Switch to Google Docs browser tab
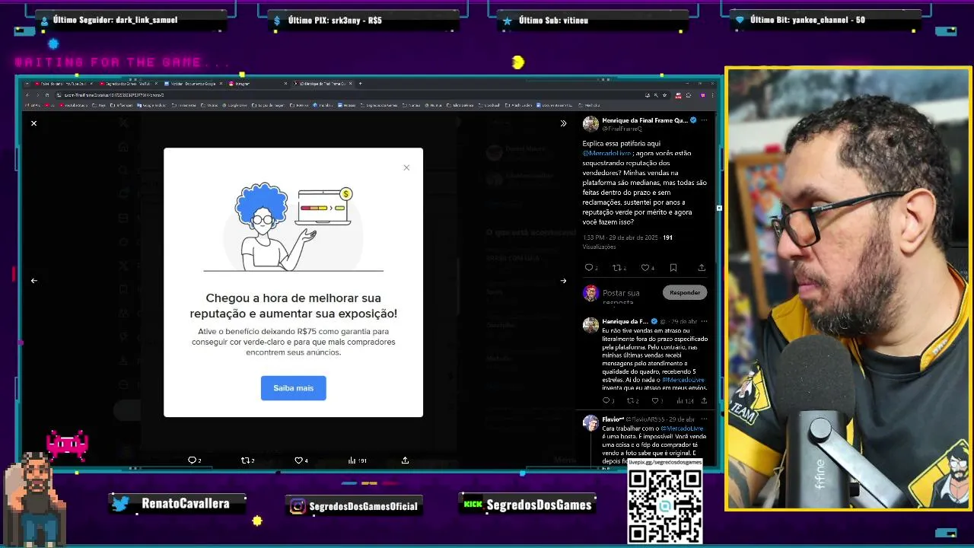Image resolution: width=974 pixels, height=548 pixels. [x=192, y=84]
